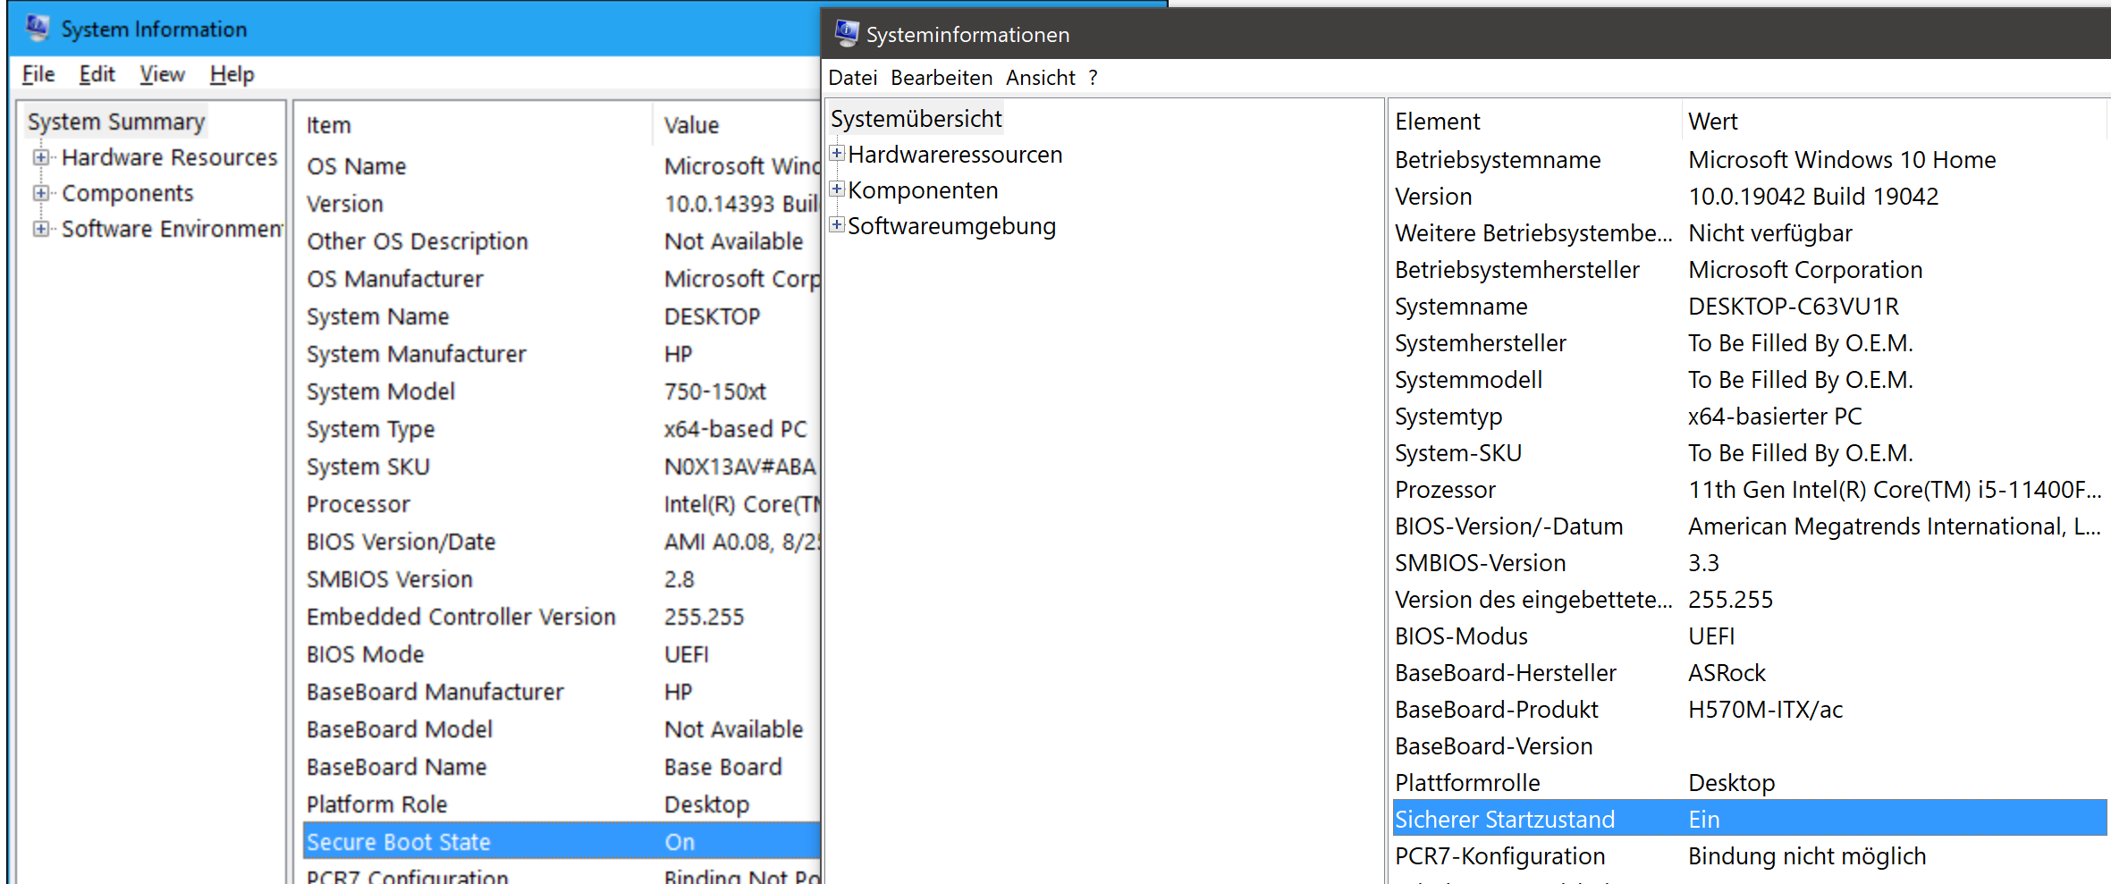The height and width of the screenshot is (884, 2111).
Task: Select the System Name row
Action: click(x=562, y=316)
